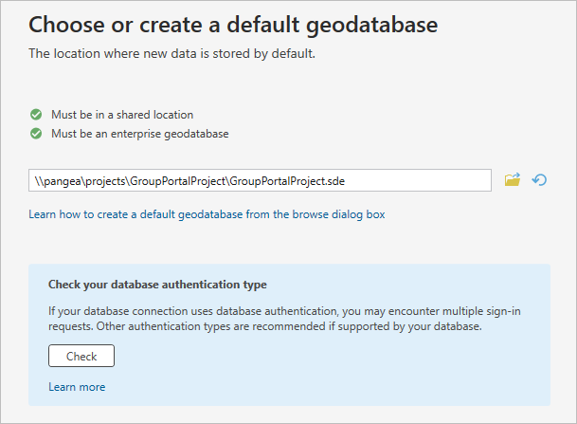Click the subtitle about where new data is stored
The height and width of the screenshot is (424, 577).
pos(171,53)
